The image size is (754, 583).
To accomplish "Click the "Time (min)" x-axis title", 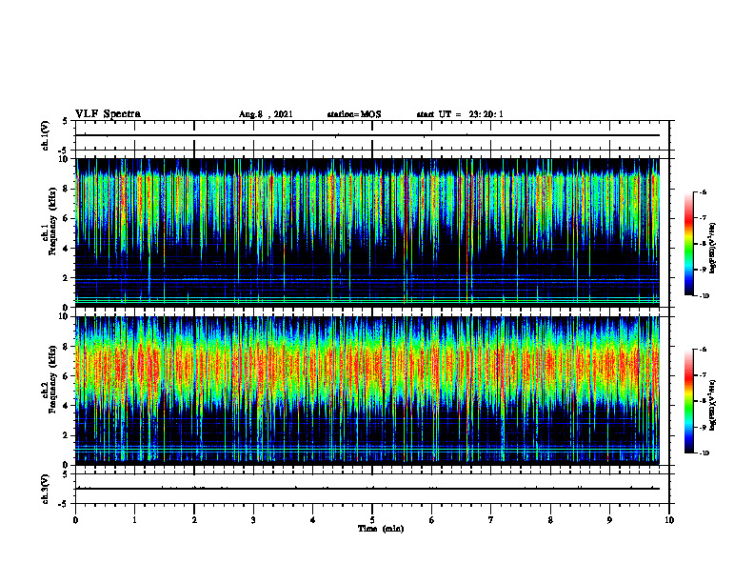I will [381, 529].
